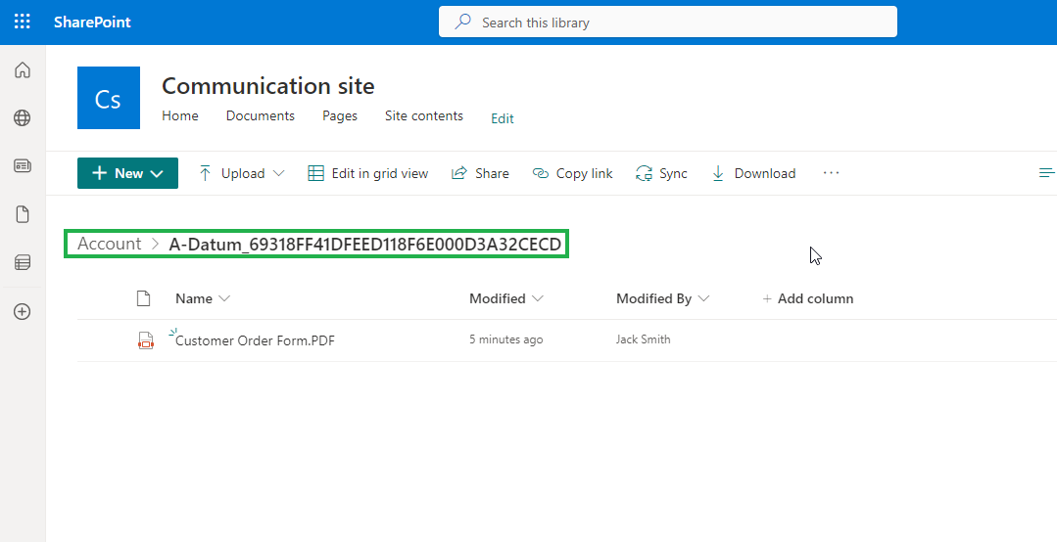This screenshot has width=1057, height=542.
Task: Open Customer Order Form.PDF
Action: pos(255,340)
